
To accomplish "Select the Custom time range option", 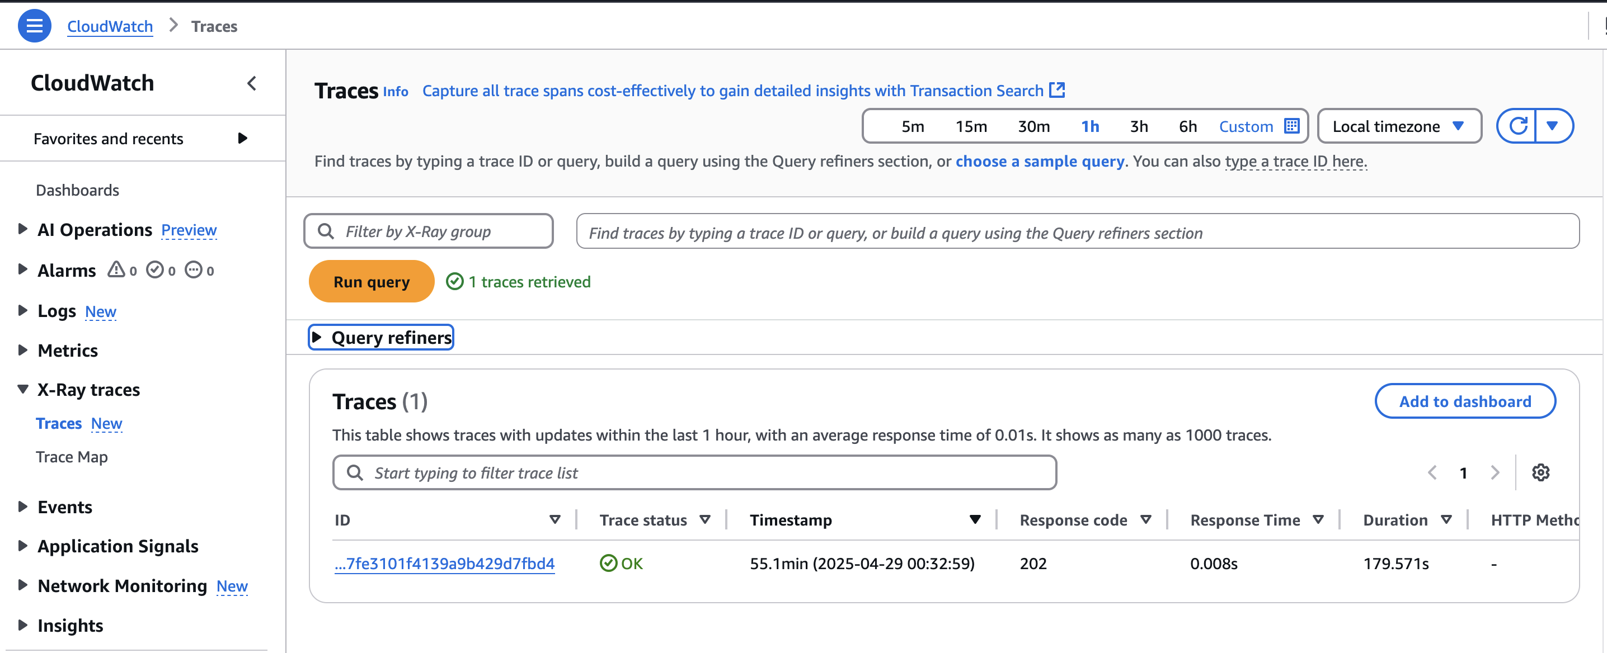I will pyautogui.click(x=1246, y=125).
